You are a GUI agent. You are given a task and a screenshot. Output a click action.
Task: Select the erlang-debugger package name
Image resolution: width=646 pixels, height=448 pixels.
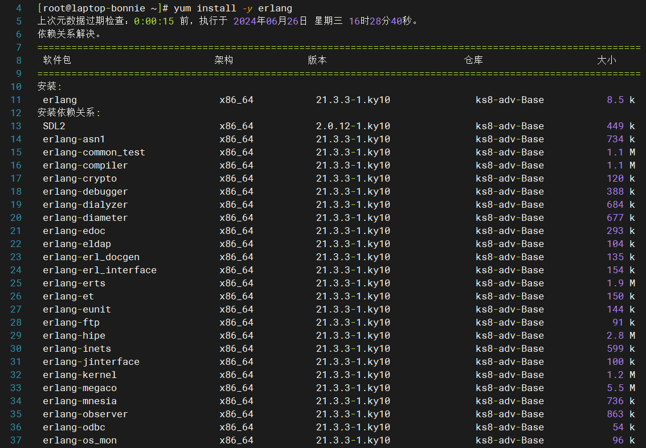tap(85, 191)
